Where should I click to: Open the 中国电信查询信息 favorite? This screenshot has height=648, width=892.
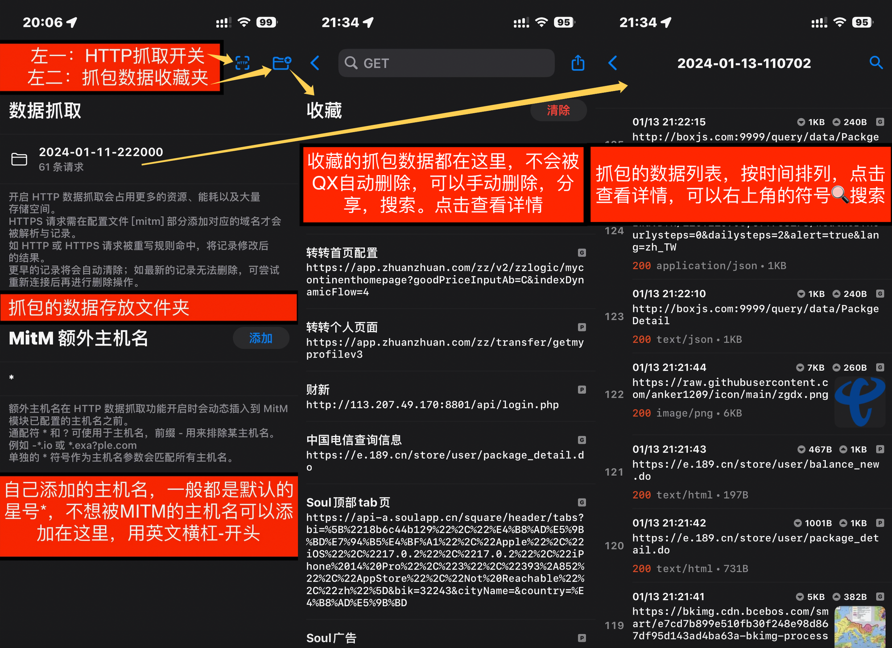tap(446, 453)
